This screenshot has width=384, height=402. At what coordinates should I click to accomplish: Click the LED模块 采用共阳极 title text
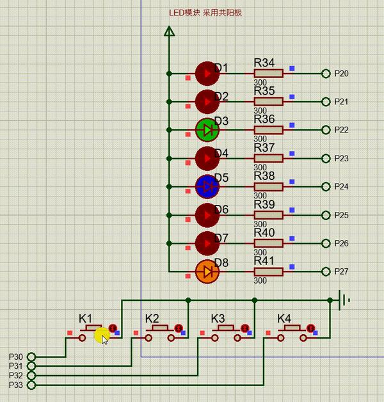205,13
